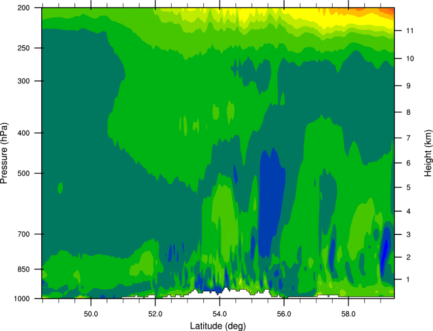Pick the 7 km height label

coord(408,138)
